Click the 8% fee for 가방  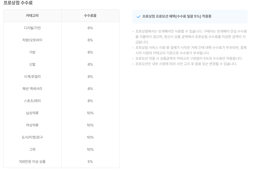click(90, 52)
